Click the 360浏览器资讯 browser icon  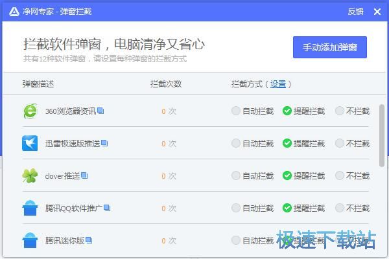coord(30,111)
